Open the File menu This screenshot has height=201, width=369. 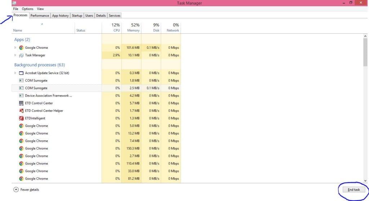15,9
